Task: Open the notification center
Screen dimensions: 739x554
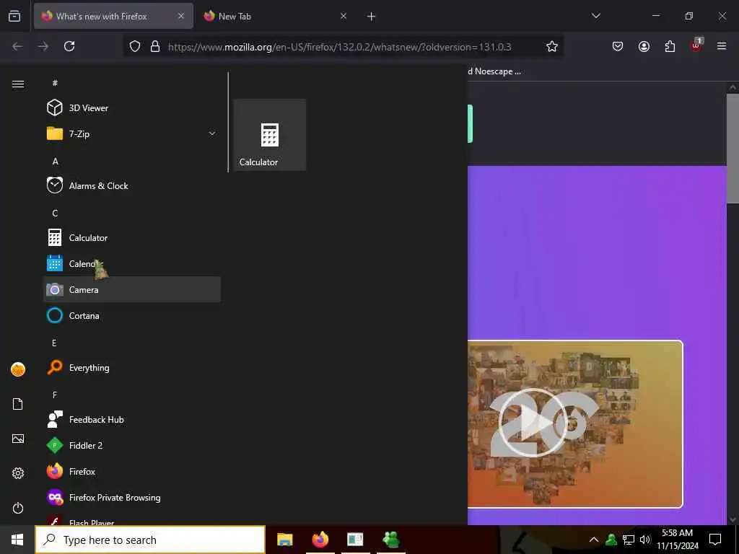Action: (715, 540)
